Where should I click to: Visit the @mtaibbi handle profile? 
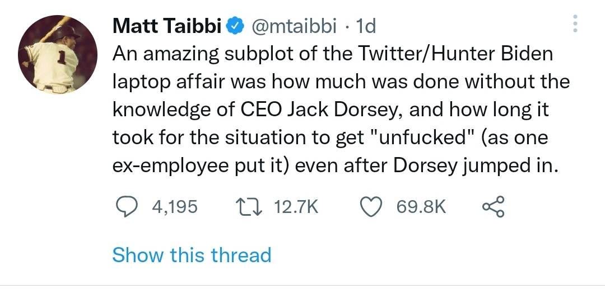[294, 27]
